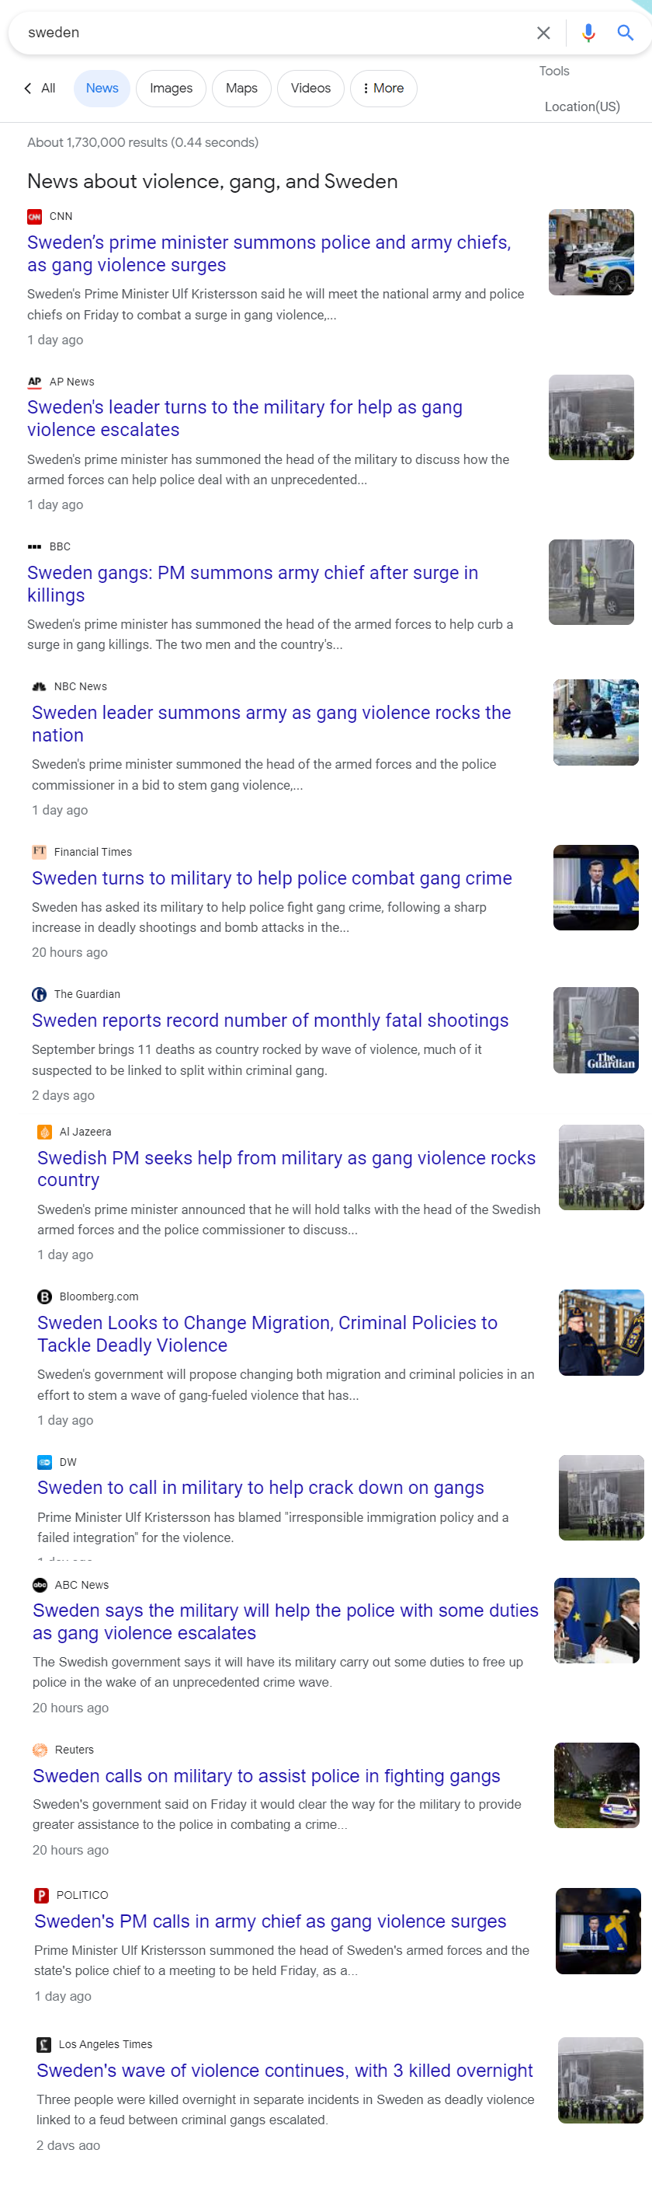
Task: Clear the search box with the X icon
Action: [x=543, y=33]
